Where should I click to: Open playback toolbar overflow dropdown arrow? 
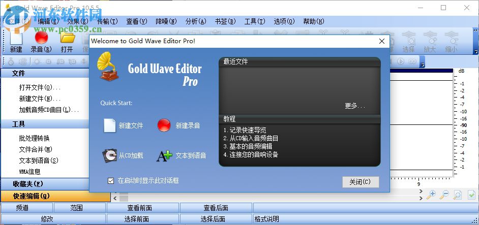pyautogui.click(x=423, y=65)
